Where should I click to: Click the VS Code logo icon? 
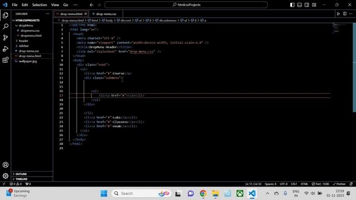tap(5, 5)
